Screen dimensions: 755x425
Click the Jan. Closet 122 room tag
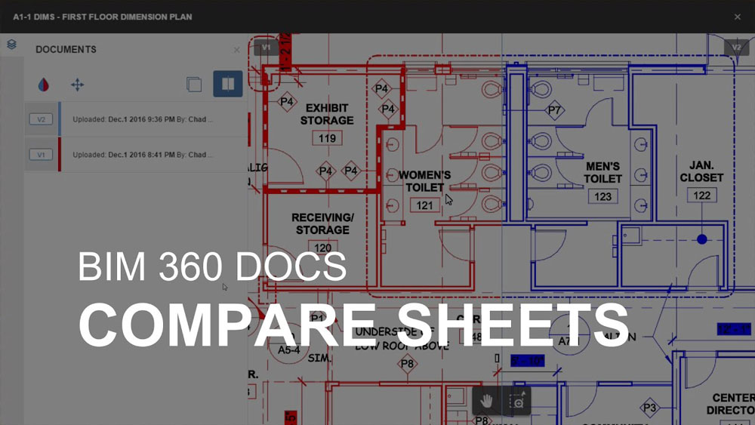click(701, 196)
